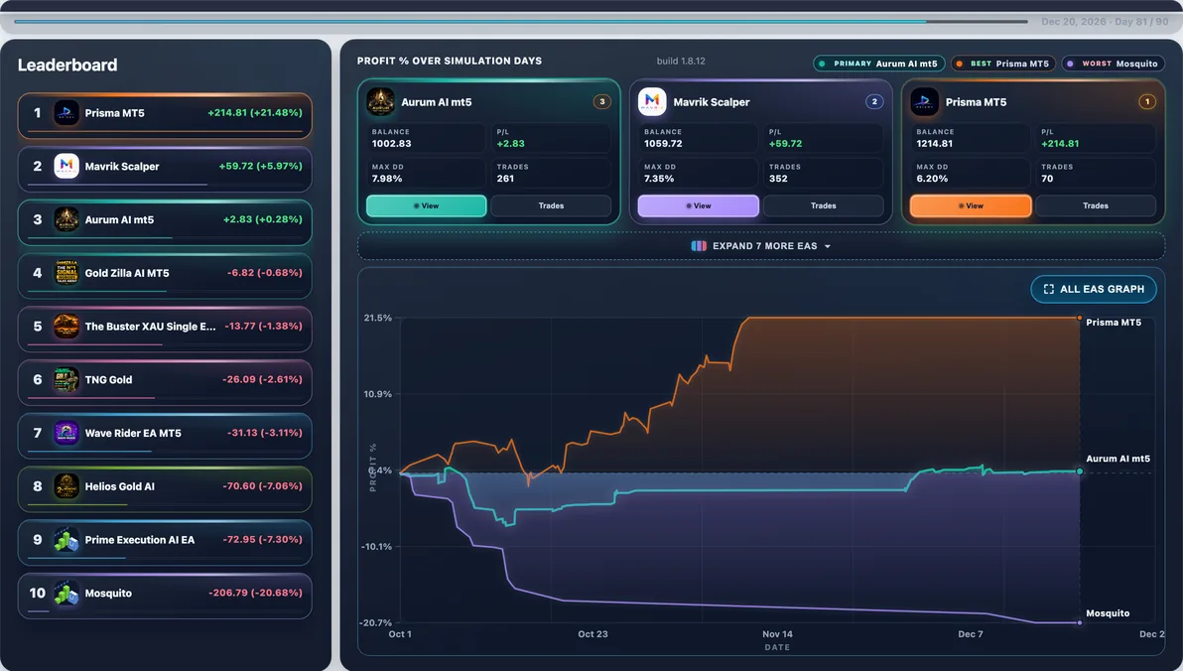Select The Buster XAU Single leaderboard row
The image size is (1183, 671).
click(x=165, y=330)
